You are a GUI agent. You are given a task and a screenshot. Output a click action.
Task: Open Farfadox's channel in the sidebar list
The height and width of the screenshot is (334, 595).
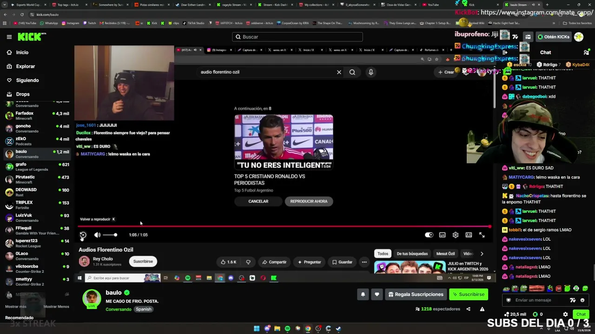37,116
